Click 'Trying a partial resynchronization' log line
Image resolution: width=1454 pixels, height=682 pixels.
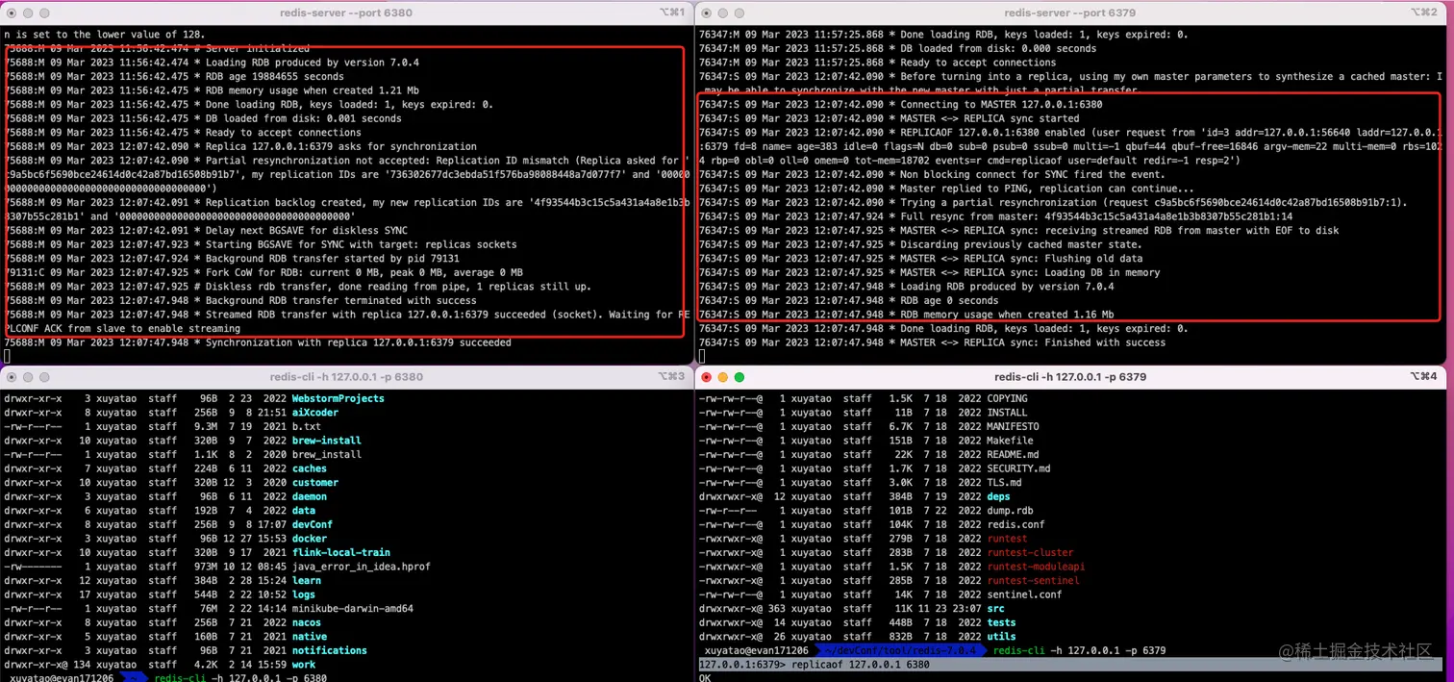pyautogui.click(x=1053, y=202)
